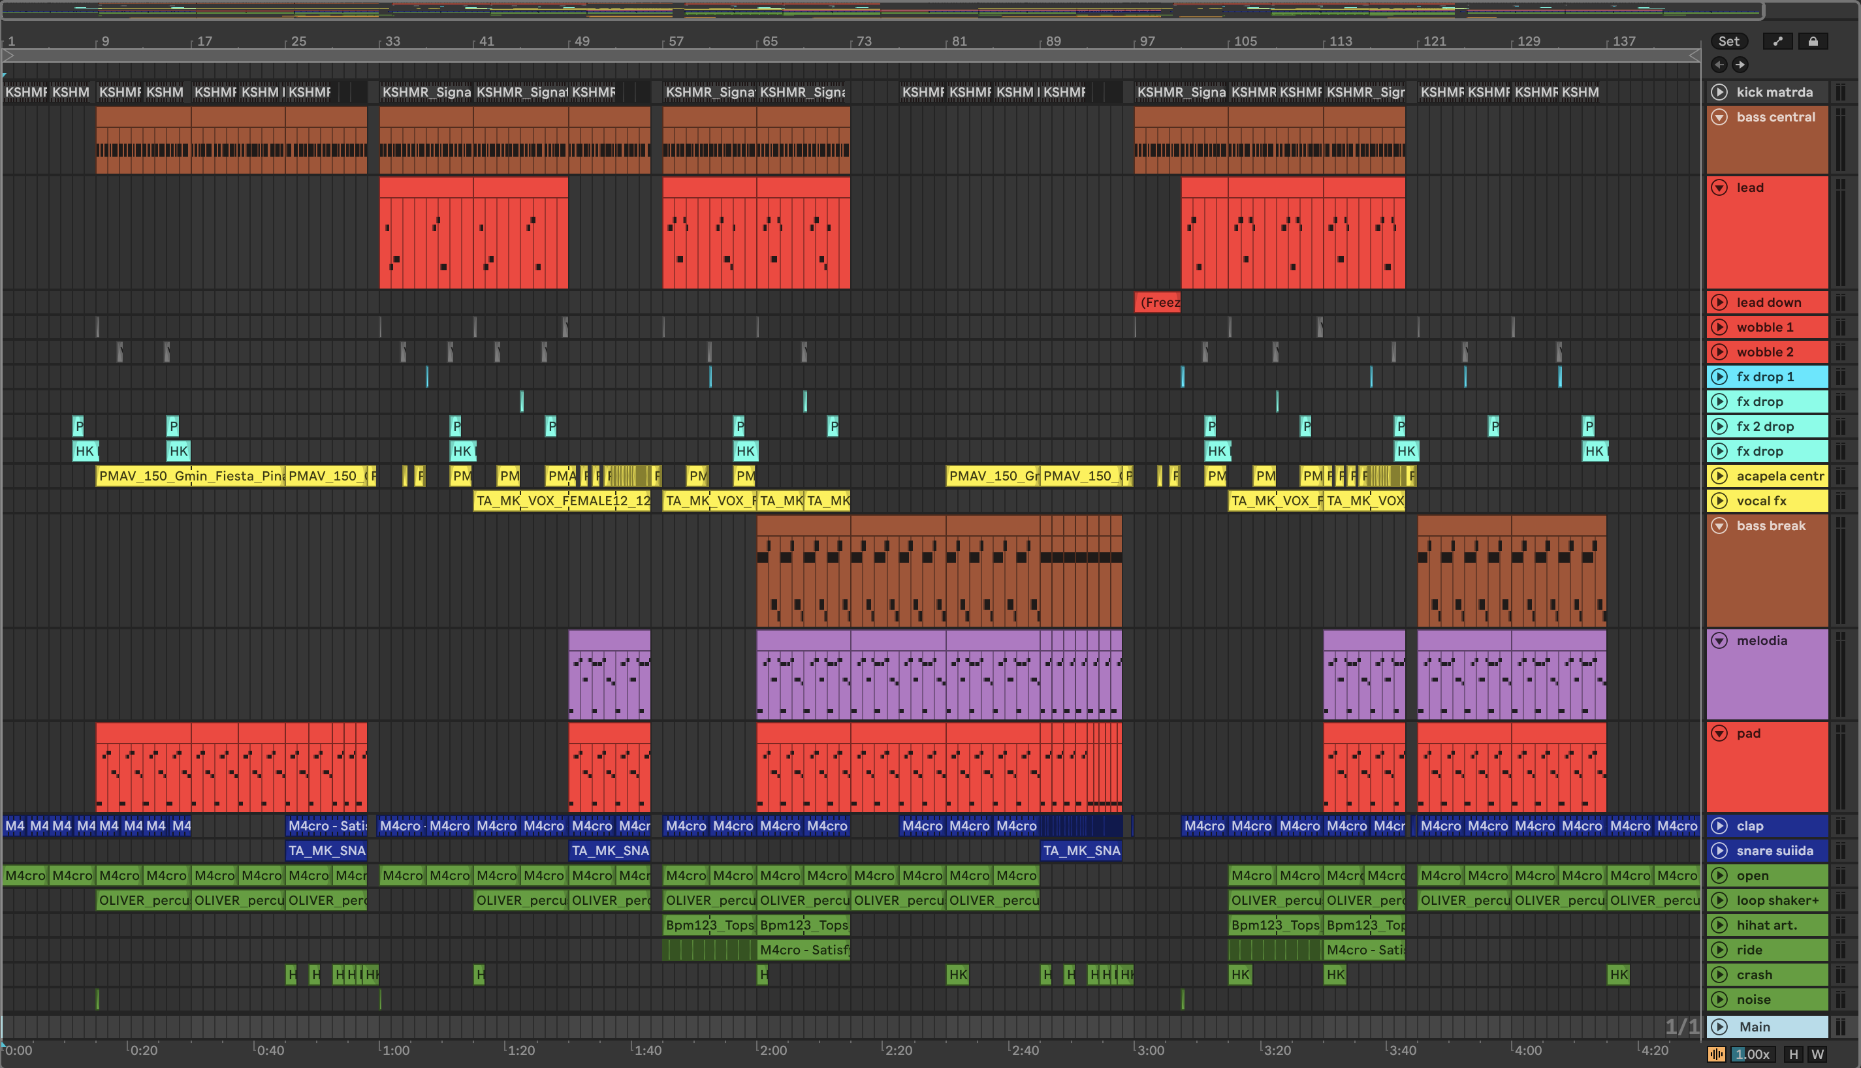Unfold the wobble 1 track
This screenshot has width=1861, height=1068.
click(x=1719, y=327)
